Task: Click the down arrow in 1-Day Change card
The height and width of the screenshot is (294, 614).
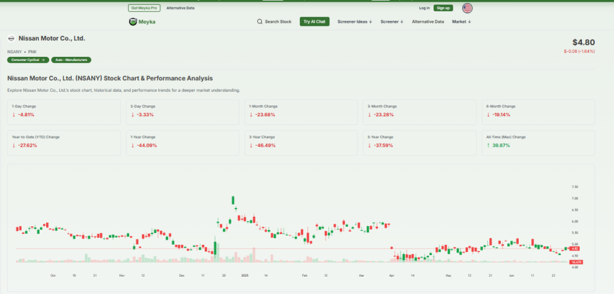Action: 14,114
